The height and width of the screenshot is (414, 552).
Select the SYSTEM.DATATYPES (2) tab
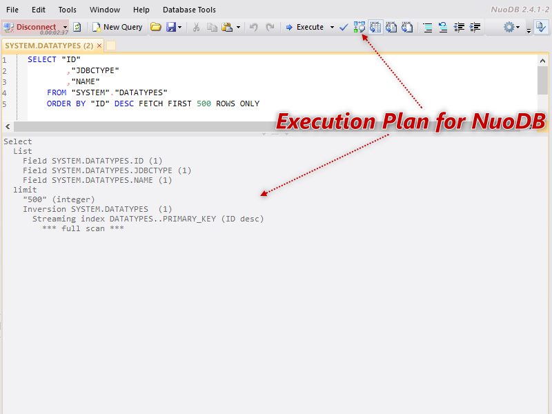point(49,46)
